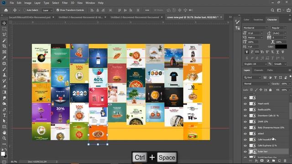This screenshot has height=164, width=292.
Task: Select the Eyedropper tool
Action: [x=4, y=58]
